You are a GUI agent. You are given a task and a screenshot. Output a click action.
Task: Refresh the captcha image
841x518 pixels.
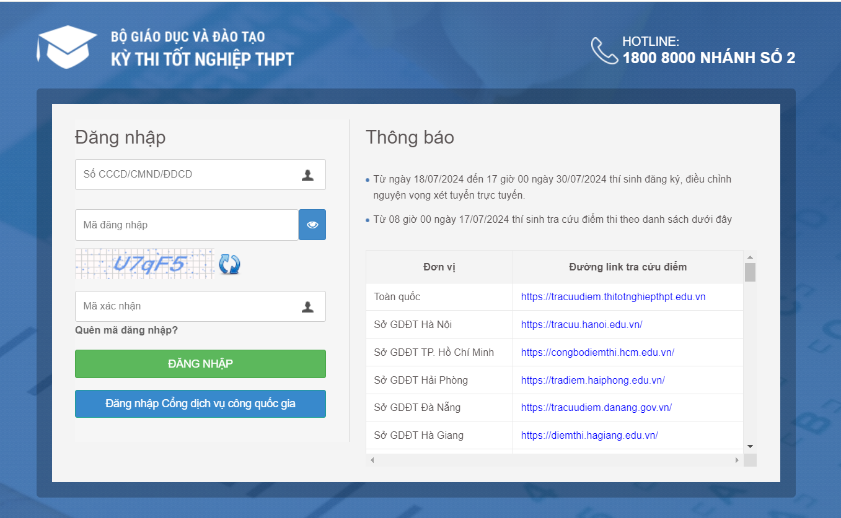[x=229, y=264]
